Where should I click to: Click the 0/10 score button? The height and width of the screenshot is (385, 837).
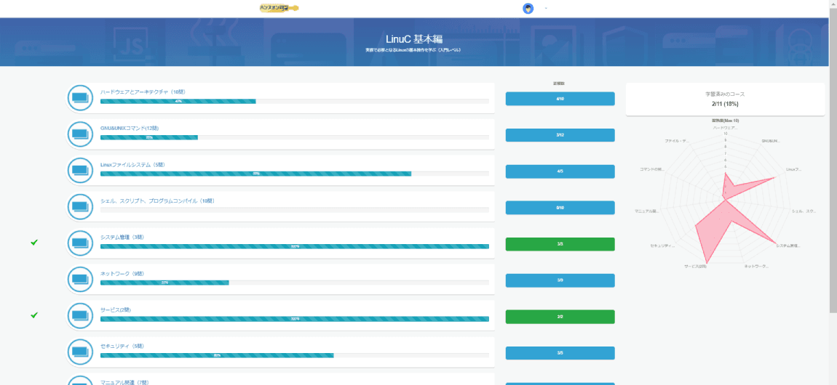tap(560, 208)
